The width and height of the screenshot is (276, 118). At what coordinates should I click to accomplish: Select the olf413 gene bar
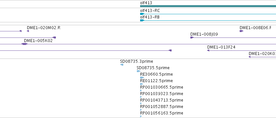pos(208,6)
